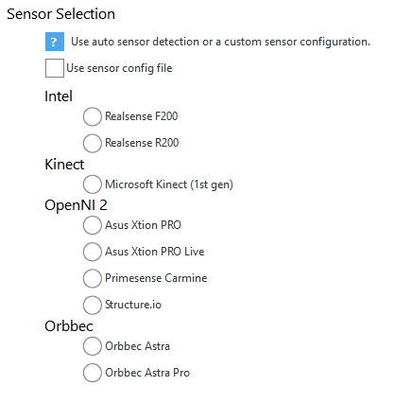Viewport: 411px width, 403px height.
Task: Click the blue question mark help icon
Action: tap(55, 42)
